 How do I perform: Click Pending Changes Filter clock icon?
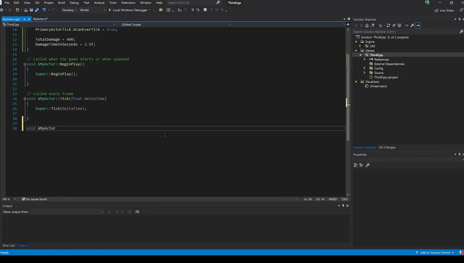click(x=380, y=26)
